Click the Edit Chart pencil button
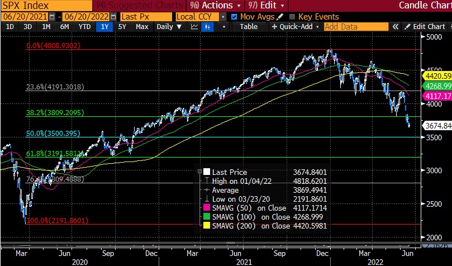The width and height of the screenshot is (452, 266). click(425, 27)
